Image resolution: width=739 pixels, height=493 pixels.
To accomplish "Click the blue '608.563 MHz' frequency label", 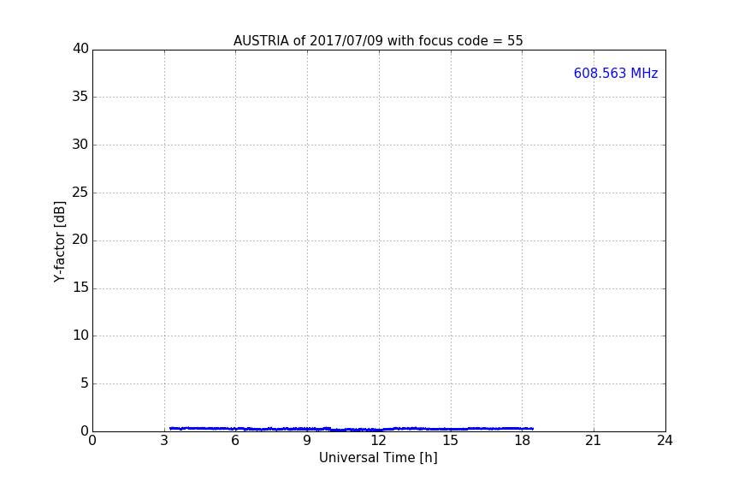I will tap(616, 73).
